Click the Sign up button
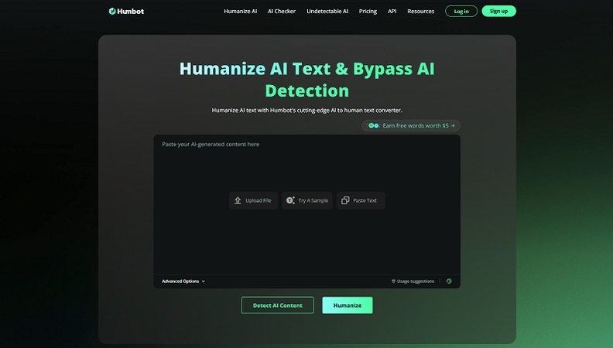 [499, 12]
